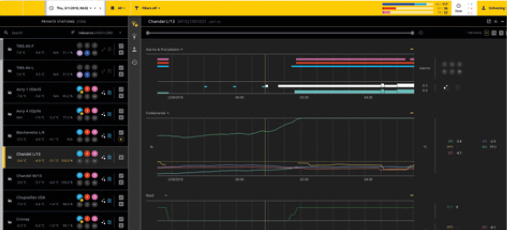Open the Filters off dropdown
507x230 pixels.
click(x=148, y=8)
